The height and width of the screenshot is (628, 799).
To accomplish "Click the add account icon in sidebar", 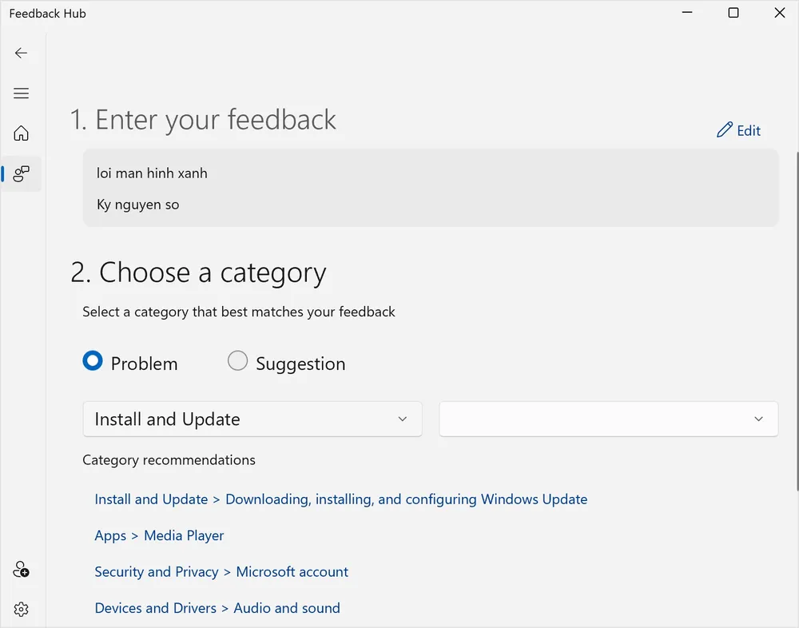I will click(21, 569).
